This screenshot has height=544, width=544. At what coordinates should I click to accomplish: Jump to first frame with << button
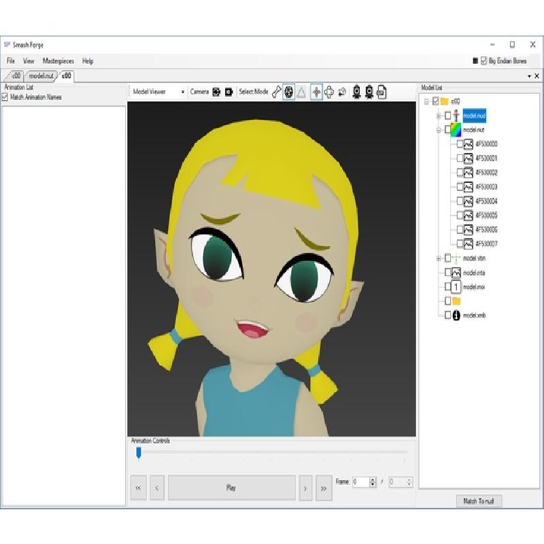click(x=139, y=488)
